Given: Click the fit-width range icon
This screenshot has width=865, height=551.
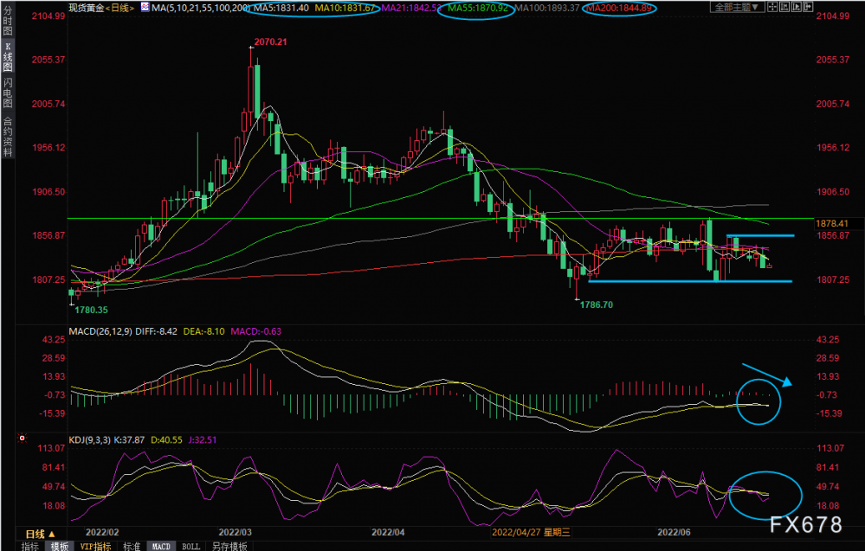Looking at the screenshot, I should point(784,7).
